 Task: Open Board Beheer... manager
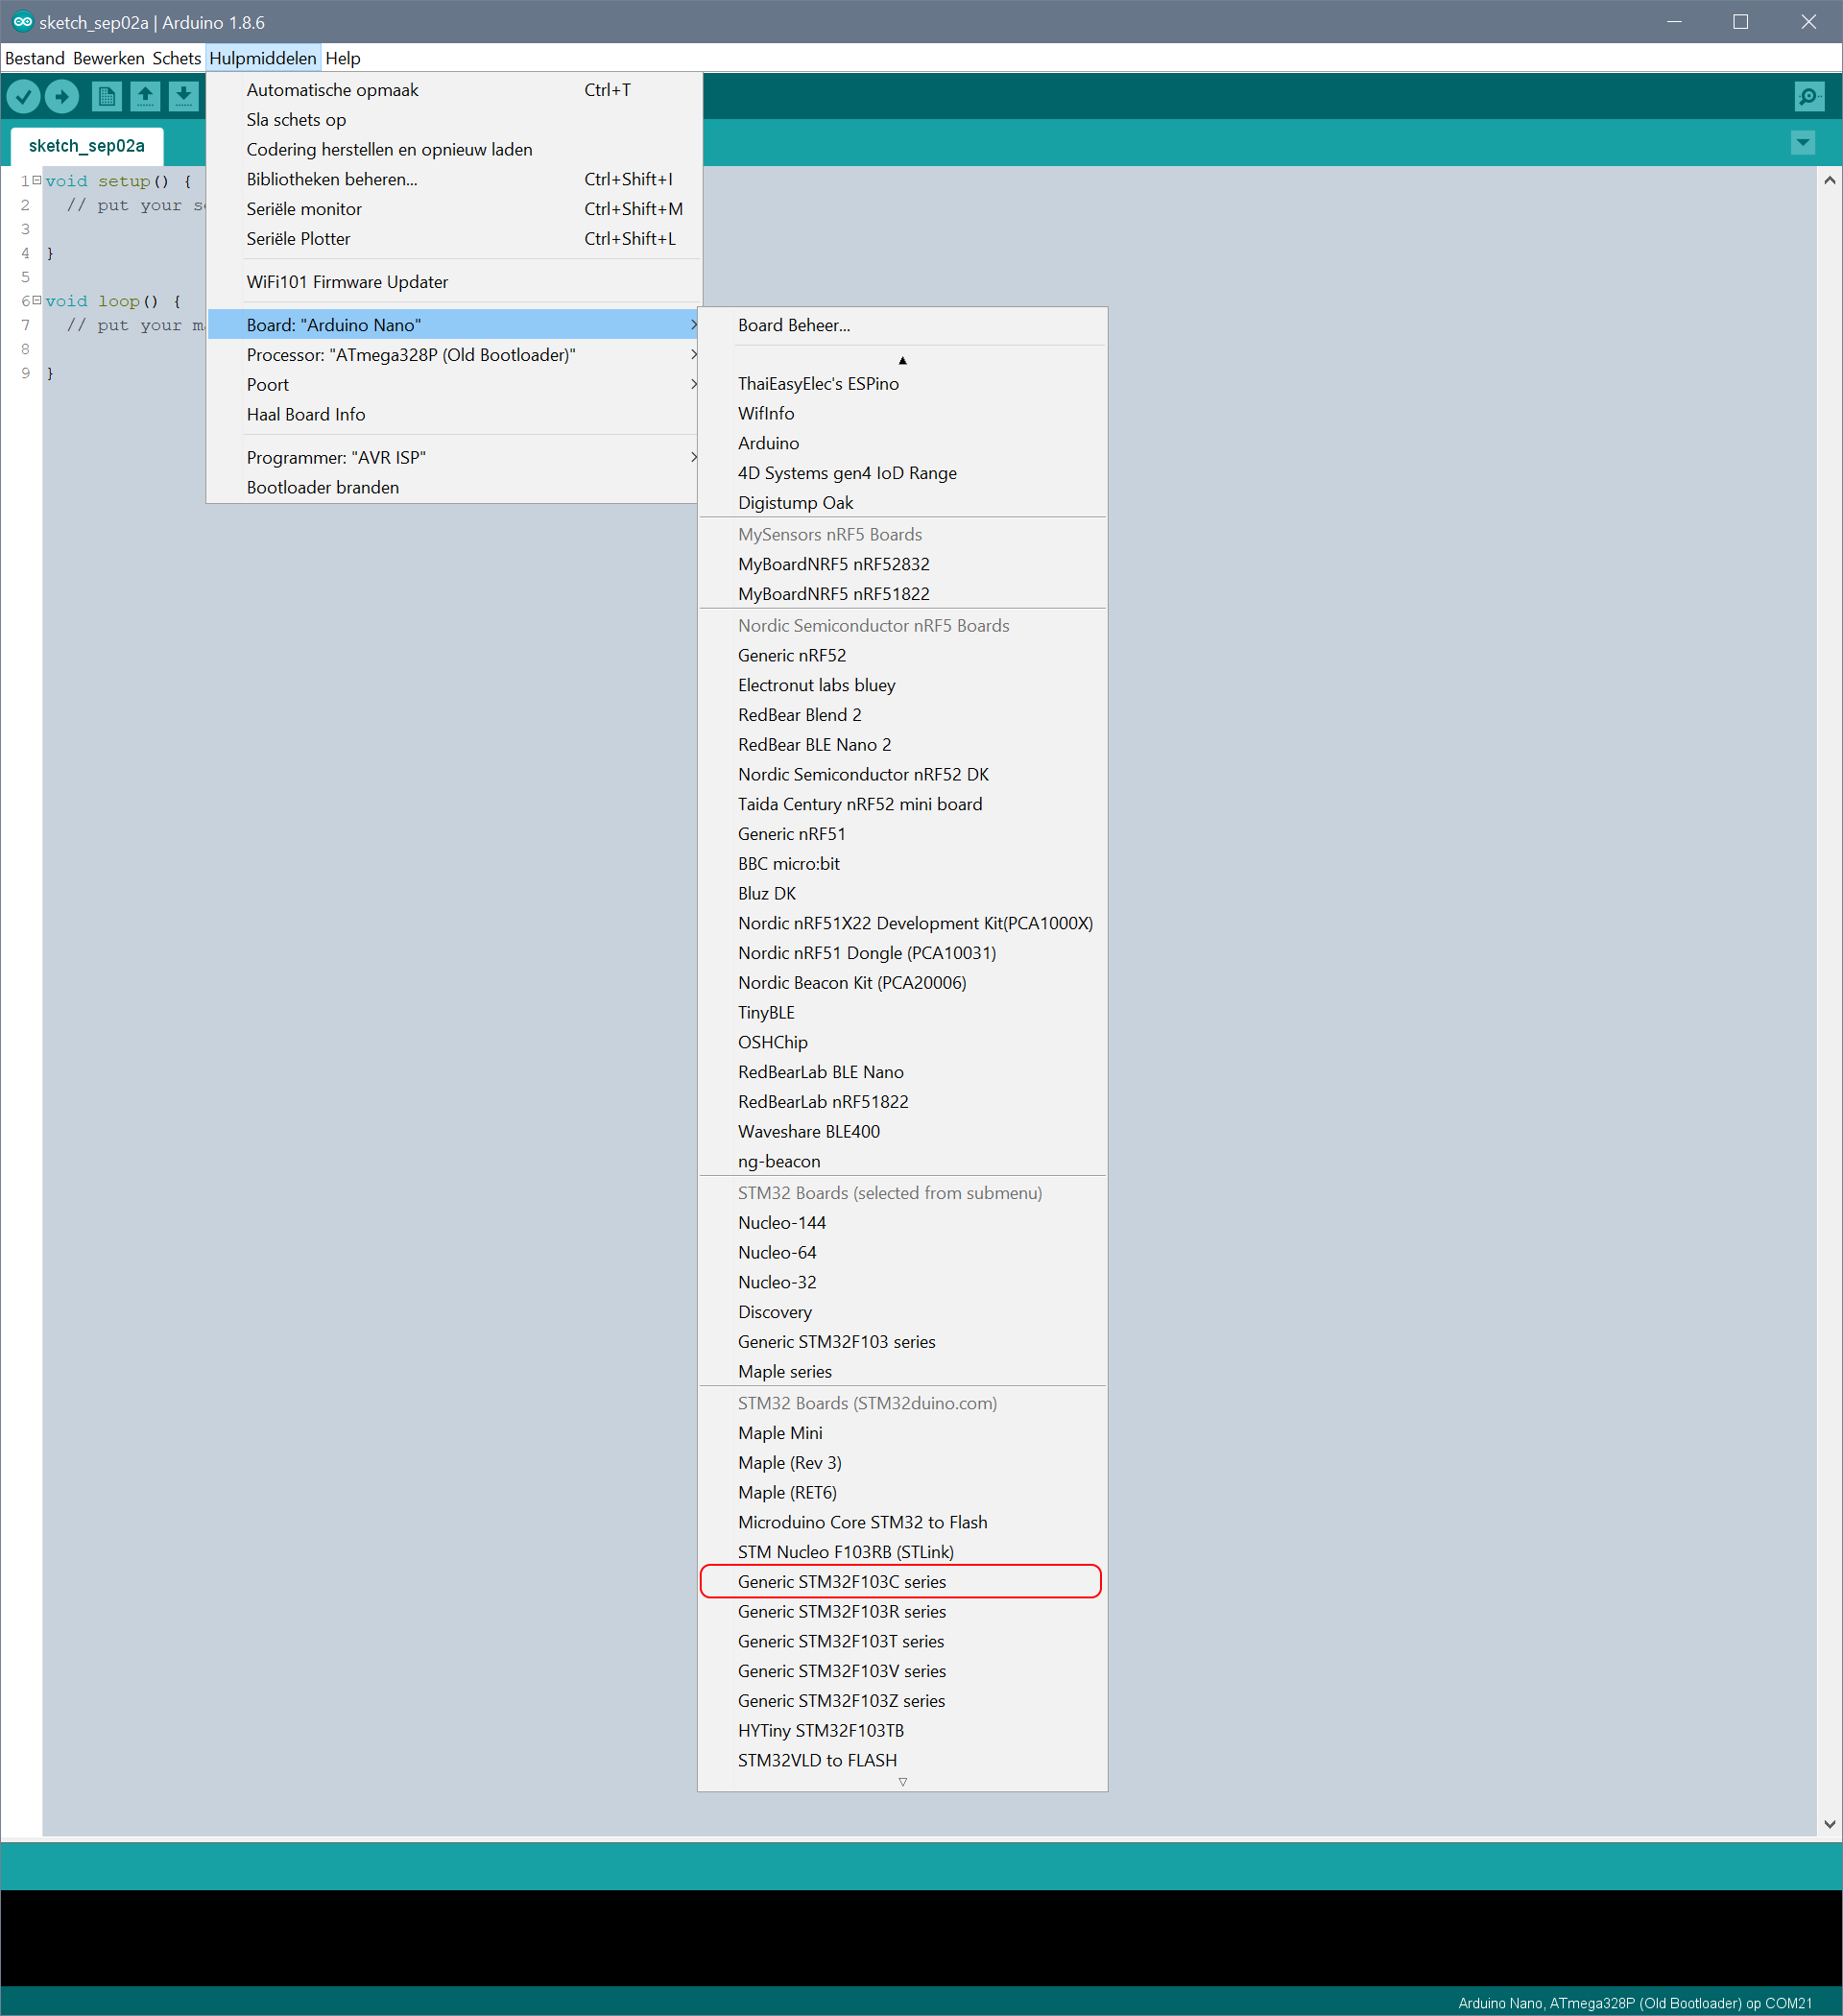pyautogui.click(x=794, y=325)
